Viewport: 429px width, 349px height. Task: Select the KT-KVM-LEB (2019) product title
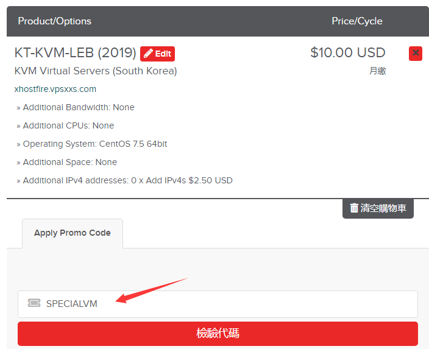[x=75, y=53]
